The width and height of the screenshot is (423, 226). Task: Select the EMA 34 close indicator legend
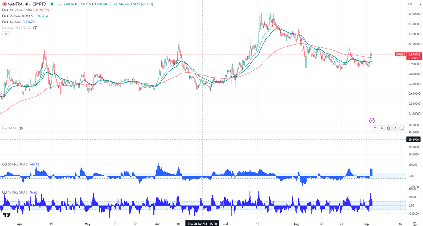[x=12, y=22]
